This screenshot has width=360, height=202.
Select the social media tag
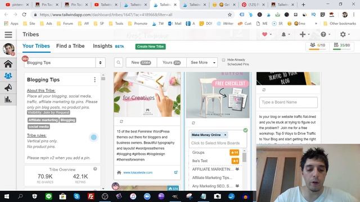tap(39, 127)
